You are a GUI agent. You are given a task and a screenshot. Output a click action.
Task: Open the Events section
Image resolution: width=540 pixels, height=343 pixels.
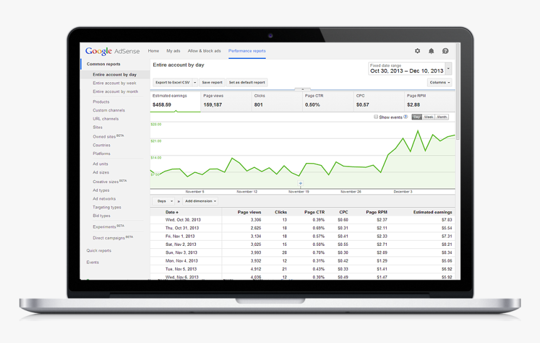pyautogui.click(x=93, y=263)
